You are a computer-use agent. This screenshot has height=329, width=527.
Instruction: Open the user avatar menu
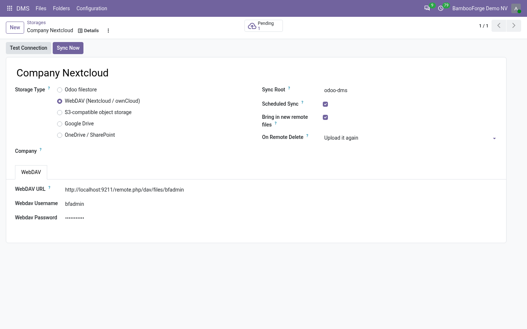pyautogui.click(x=516, y=8)
